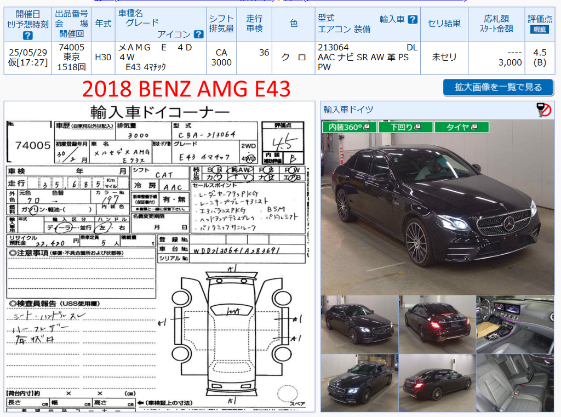This screenshot has width=561, height=417.
Task: Click the model code 213064
Action: pyautogui.click(x=333, y=48)
